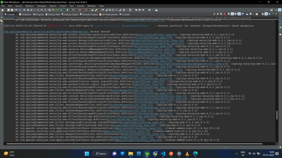Switch to the Progress tab
This screenshot has width=282, height=158.
[38, 14]
